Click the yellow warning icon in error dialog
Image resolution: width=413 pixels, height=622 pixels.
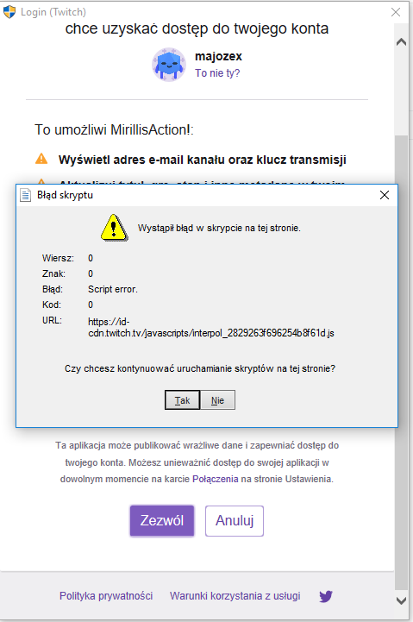click(114, 228)
